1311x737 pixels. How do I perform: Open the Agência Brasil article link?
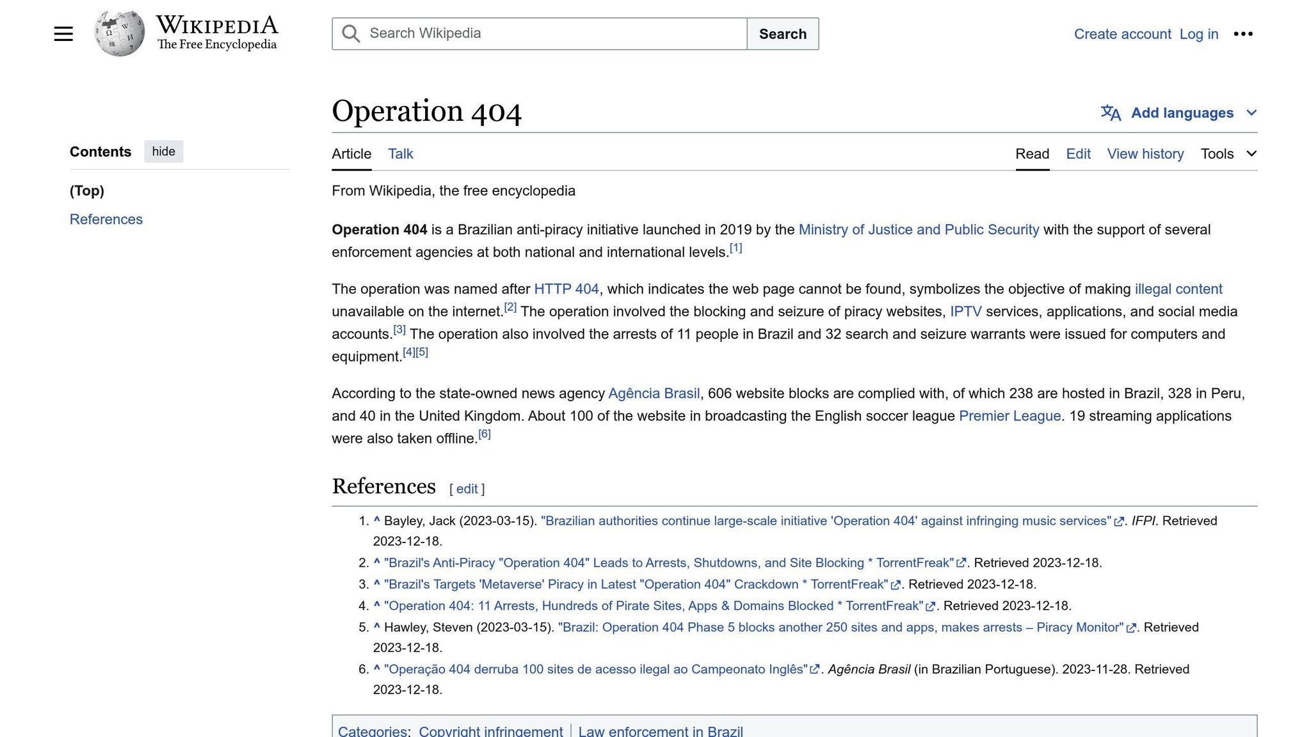point(654,393)
